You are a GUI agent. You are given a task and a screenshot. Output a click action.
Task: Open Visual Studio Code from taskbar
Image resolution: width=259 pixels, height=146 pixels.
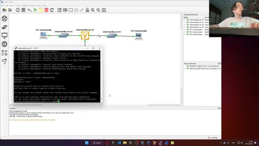[119, 143]
